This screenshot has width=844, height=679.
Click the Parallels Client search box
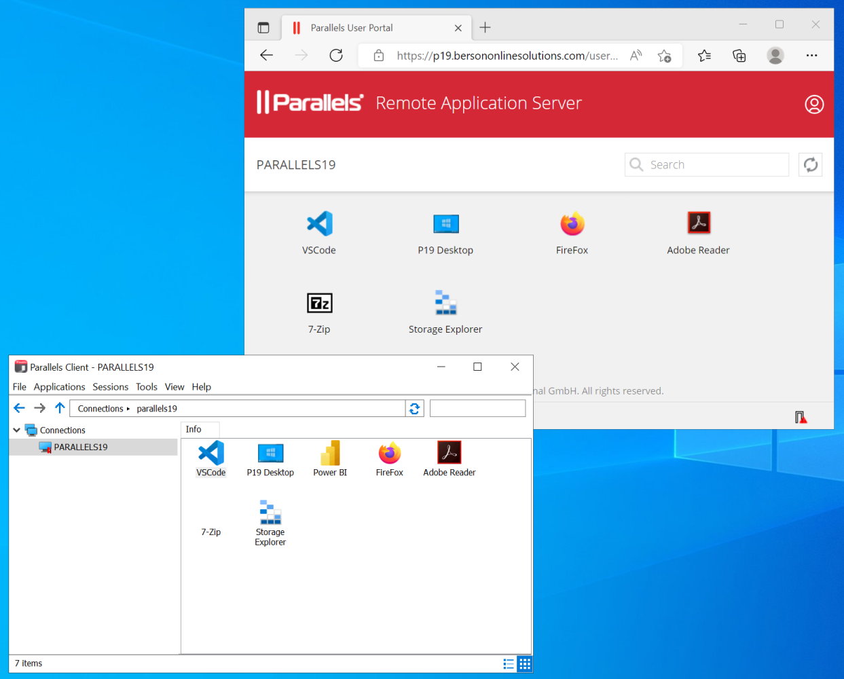tap(478, 408)
